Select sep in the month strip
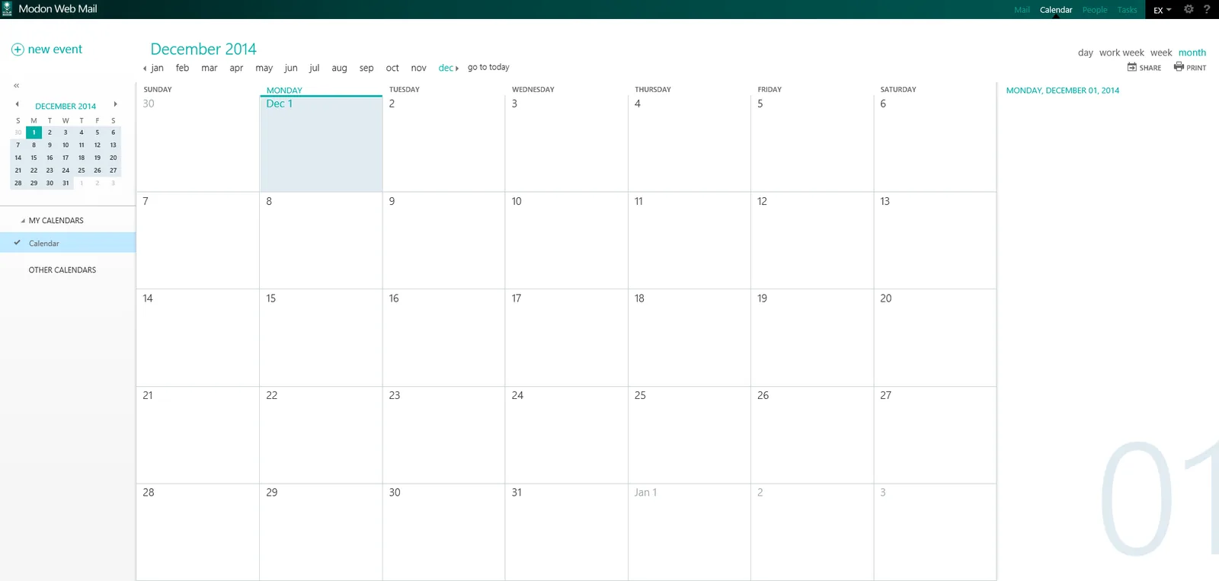The width and height of the screenshot is (1219, 581). point(366,68)
